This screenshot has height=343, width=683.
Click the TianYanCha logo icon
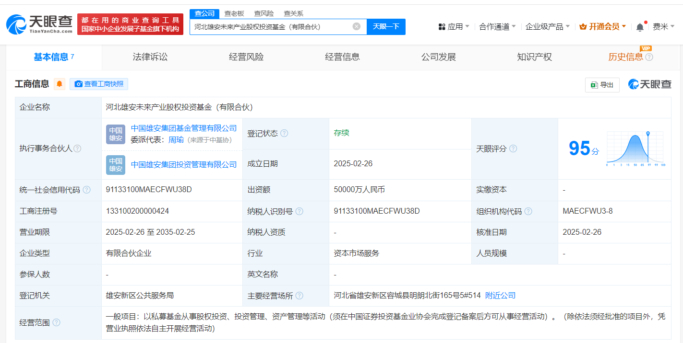[17, 24]
